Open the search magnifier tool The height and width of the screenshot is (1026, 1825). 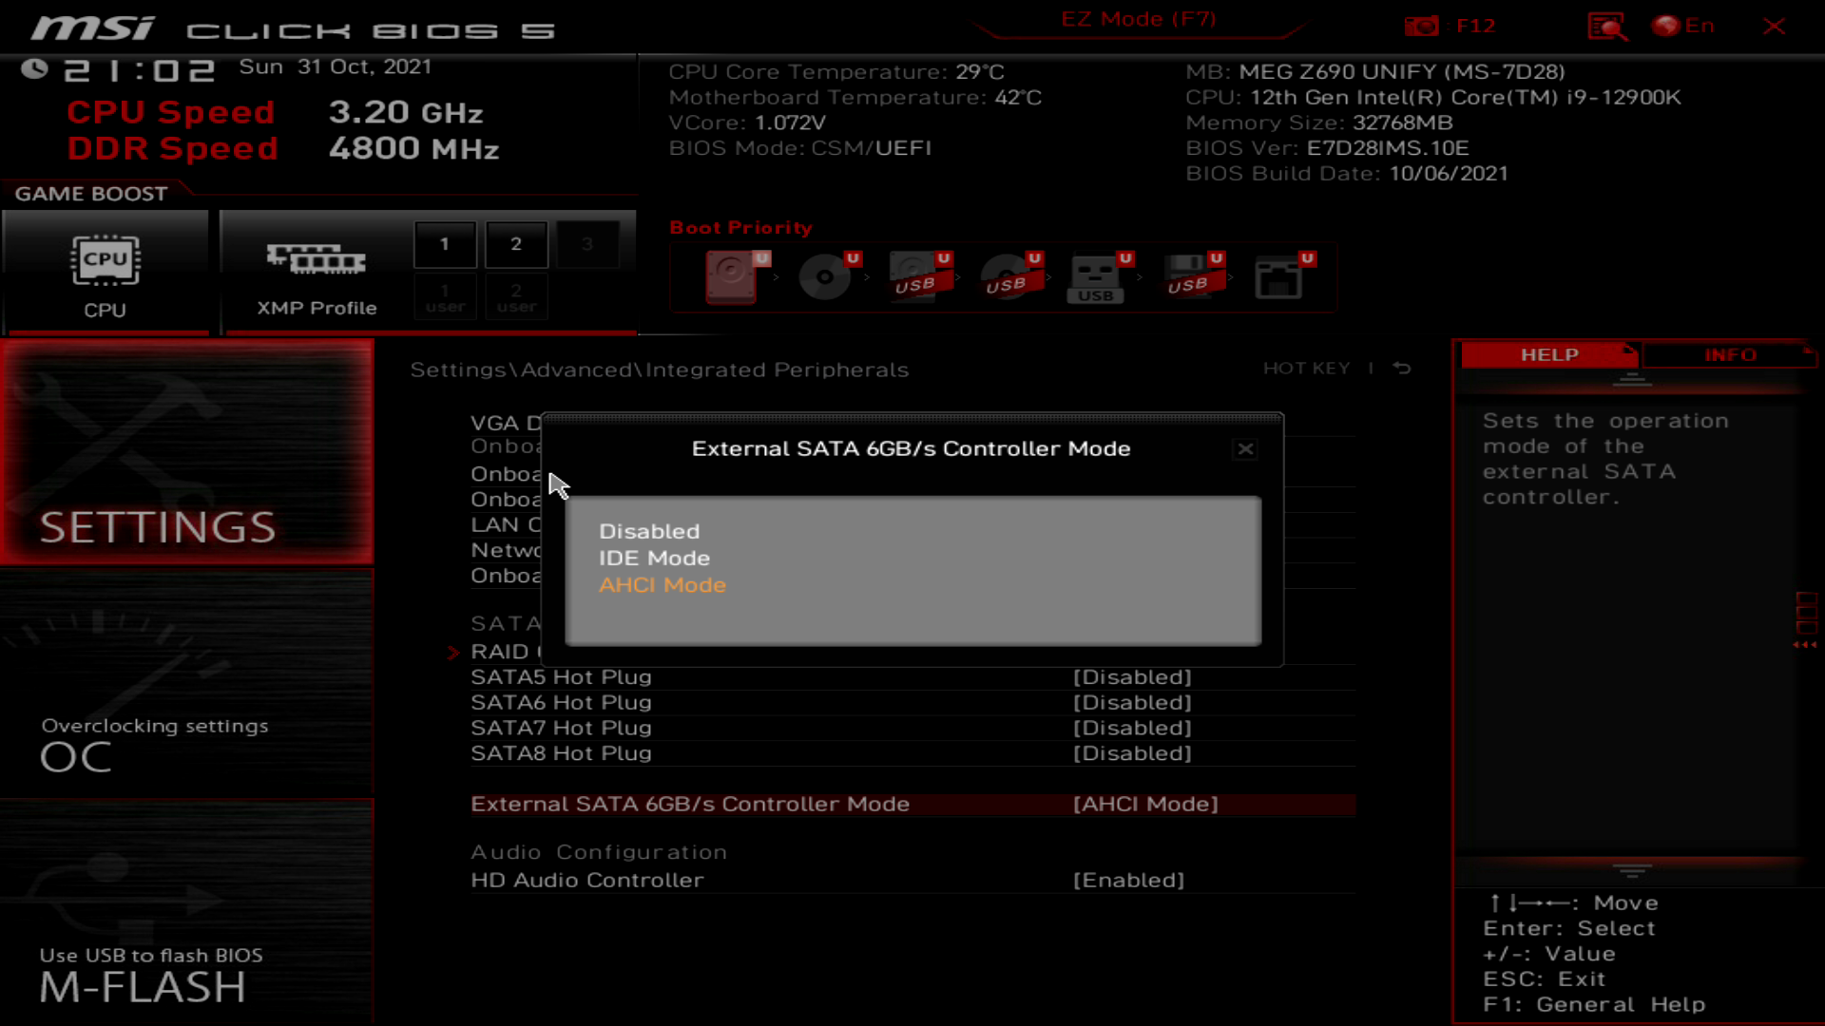coord(1608,26)
